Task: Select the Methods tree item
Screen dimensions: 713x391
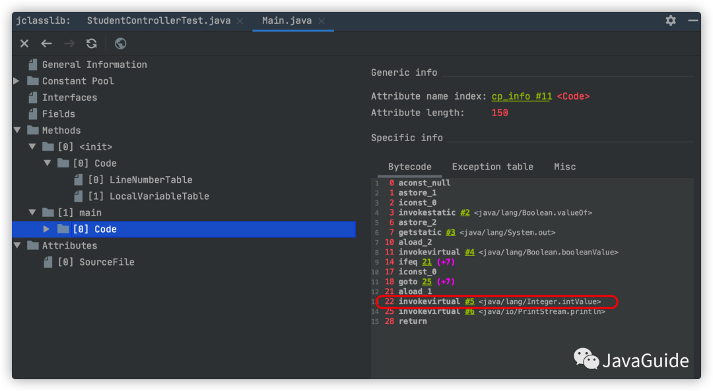Action: [x=61, y=131]
